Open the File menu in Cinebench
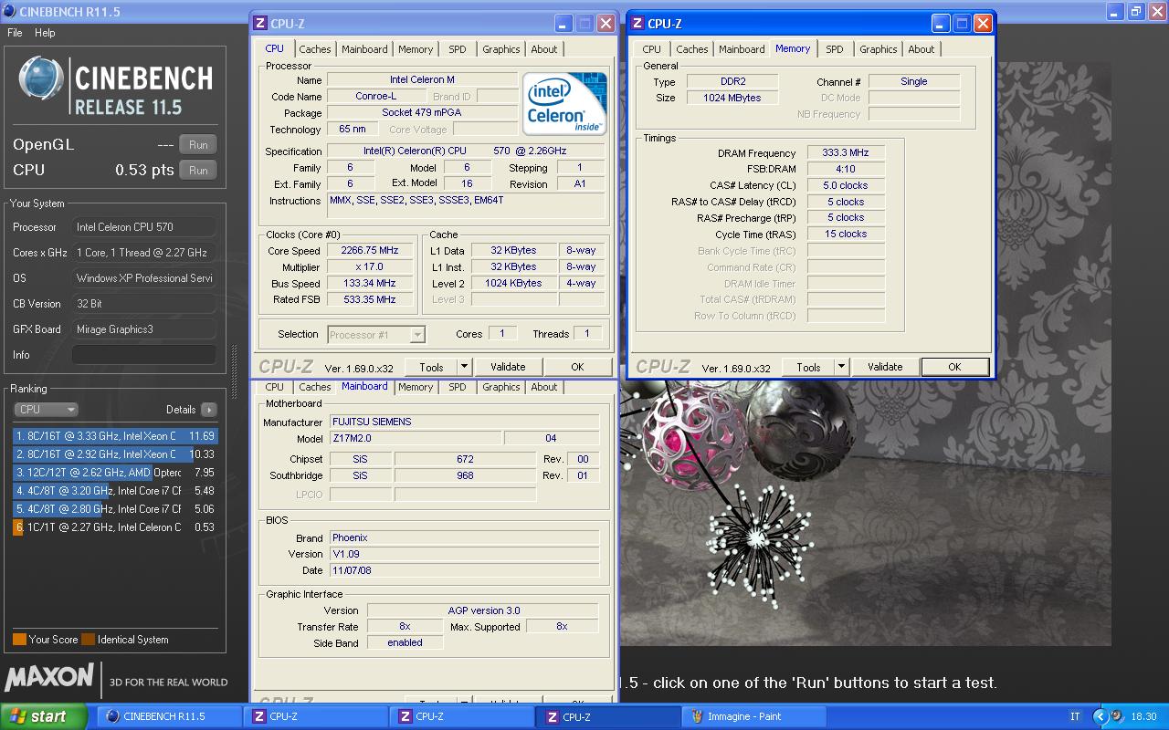 15,33
